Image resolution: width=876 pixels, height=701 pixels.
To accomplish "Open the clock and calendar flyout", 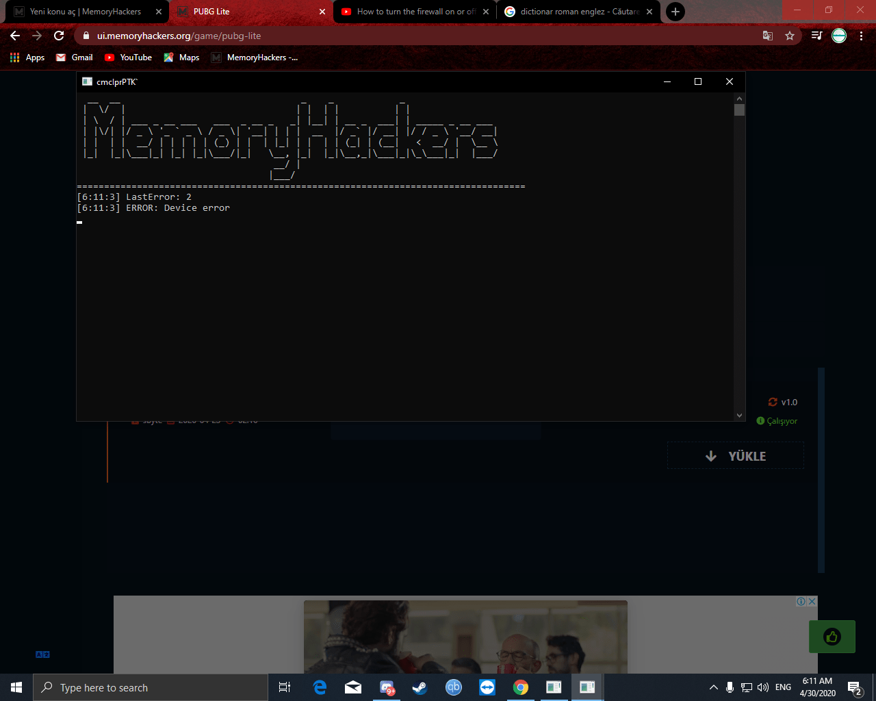I will pyautogui.click(x=818, y=687).
